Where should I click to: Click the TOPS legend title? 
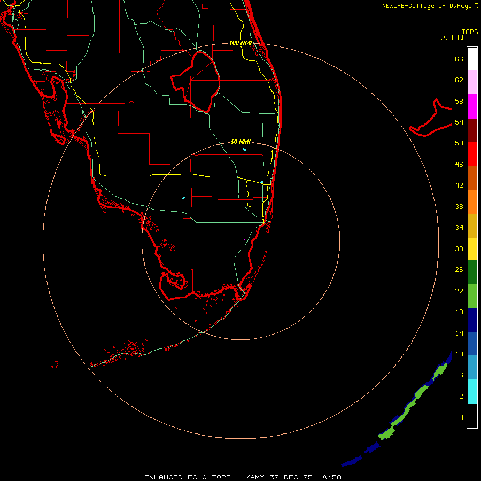click(x=470, y=32)
